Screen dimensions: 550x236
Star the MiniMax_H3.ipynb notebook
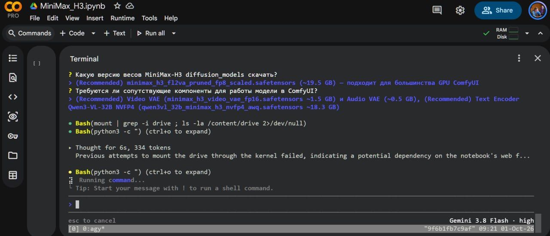point(117,6)
